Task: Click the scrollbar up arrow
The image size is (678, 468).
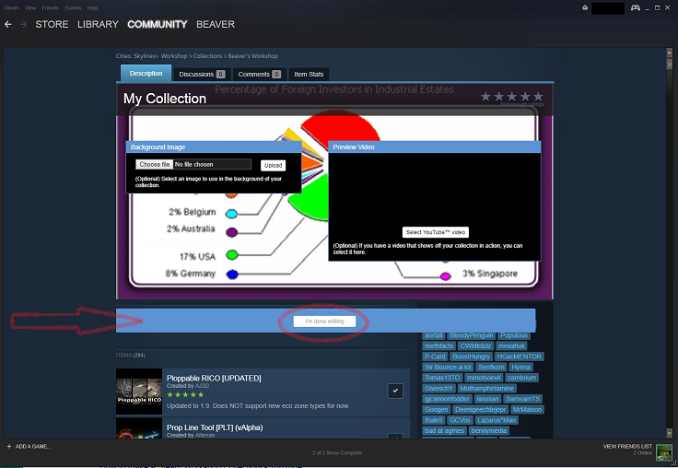Action: click(x=670, y=53)
